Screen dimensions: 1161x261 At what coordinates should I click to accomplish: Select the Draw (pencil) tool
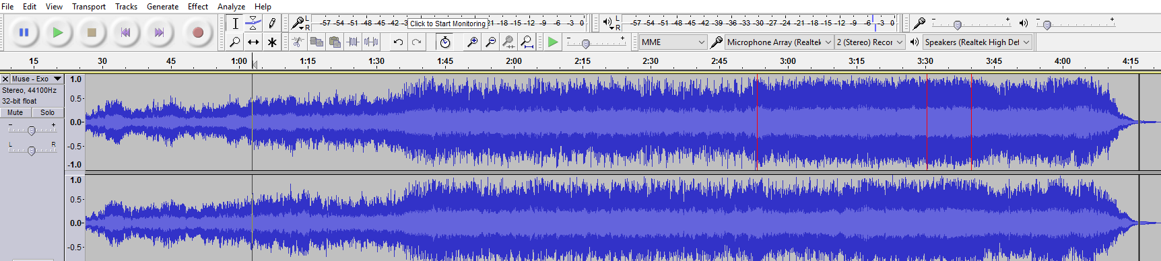(x=272, y=23)
